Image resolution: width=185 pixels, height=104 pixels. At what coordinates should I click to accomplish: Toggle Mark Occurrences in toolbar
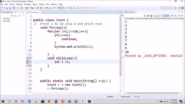coord(62,8)
